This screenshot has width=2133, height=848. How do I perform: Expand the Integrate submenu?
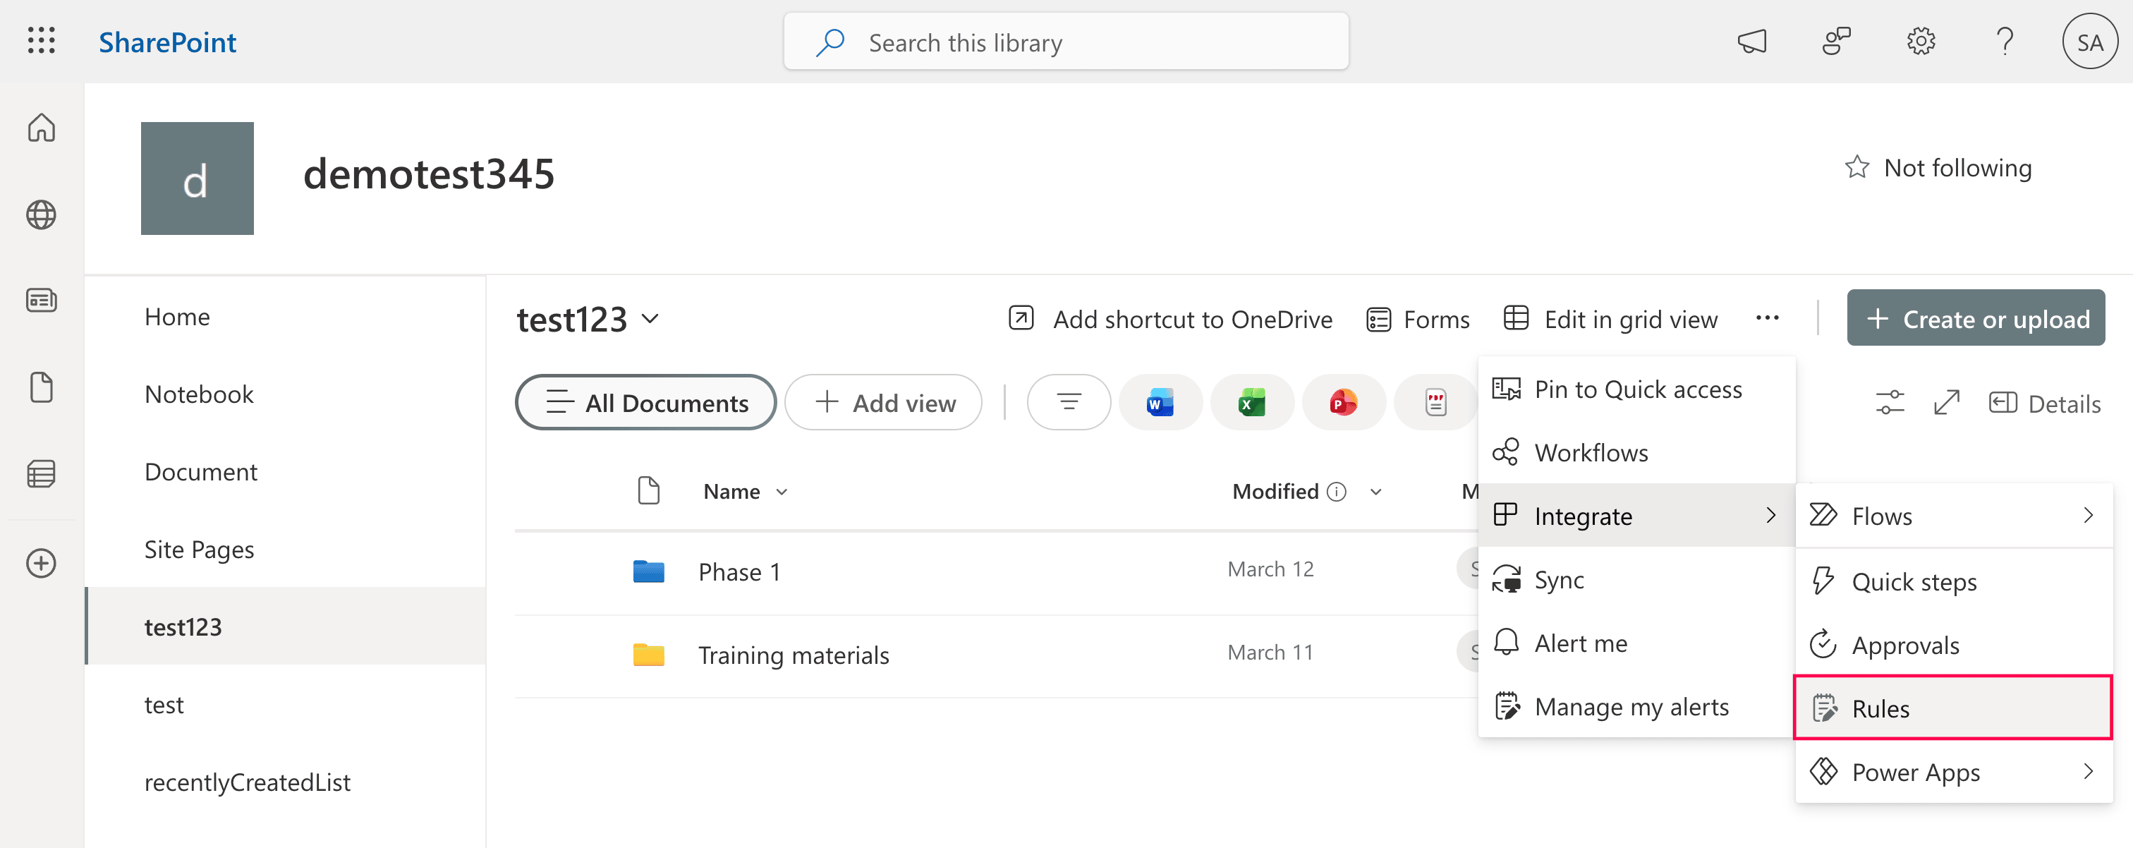pyautogui.click(x=1584, y=515)
